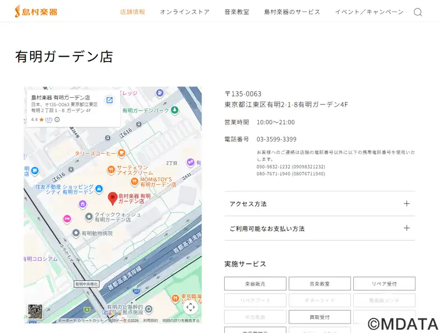The height and width of the screenshot is (333, 445).
Task: Open the 音楽教室 menu item
Action: click(x=237, y=12)
